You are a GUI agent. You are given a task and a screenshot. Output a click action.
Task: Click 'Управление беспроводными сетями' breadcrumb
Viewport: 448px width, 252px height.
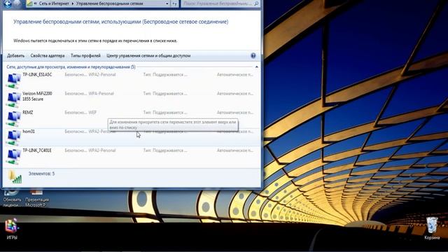click(109, 3)
